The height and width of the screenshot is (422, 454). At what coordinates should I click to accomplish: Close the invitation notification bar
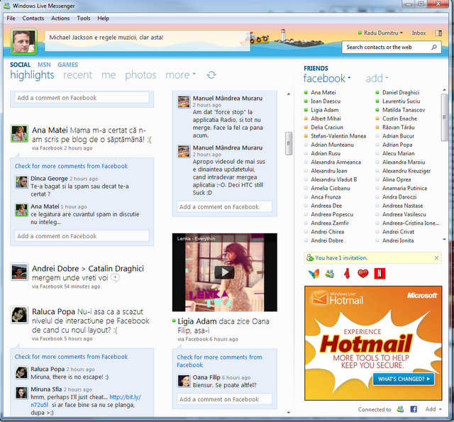[436, 258]
